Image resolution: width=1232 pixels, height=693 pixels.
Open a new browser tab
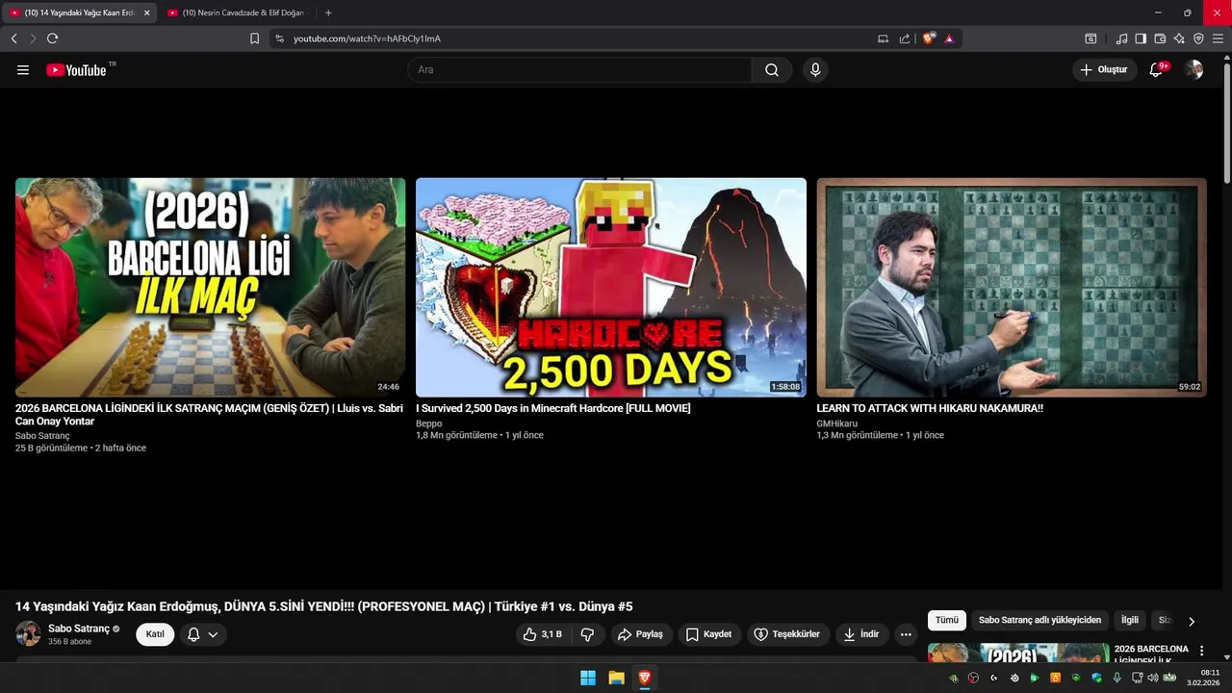328,13
